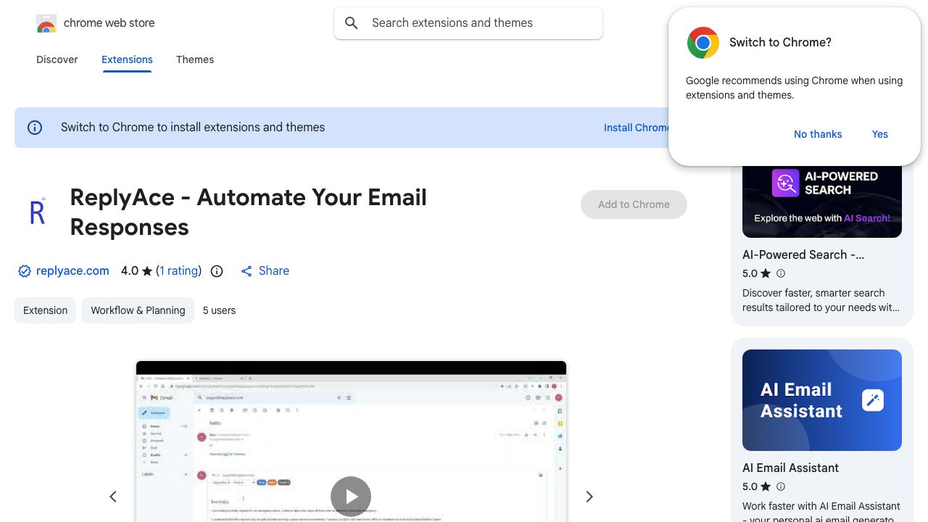Click the ReplyAce extension logo
Image resolution: width=928 pixels, height=522 pixels.
pos(38,212)
